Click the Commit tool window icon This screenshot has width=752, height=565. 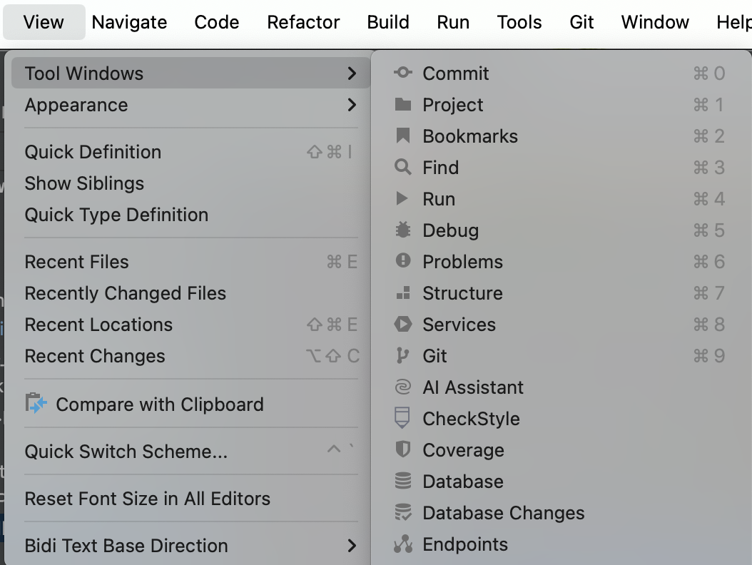click(x=403, y=73)
